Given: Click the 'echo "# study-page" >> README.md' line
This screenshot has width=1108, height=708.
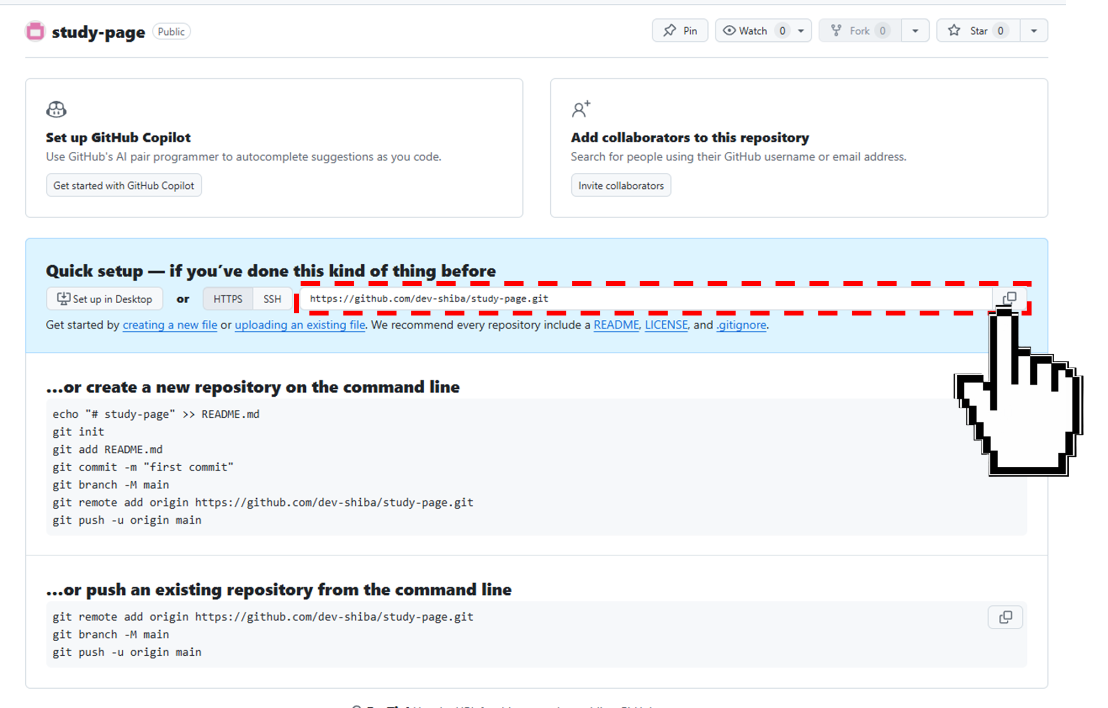Looking at the screenshot, I should (x=156, y=414).
